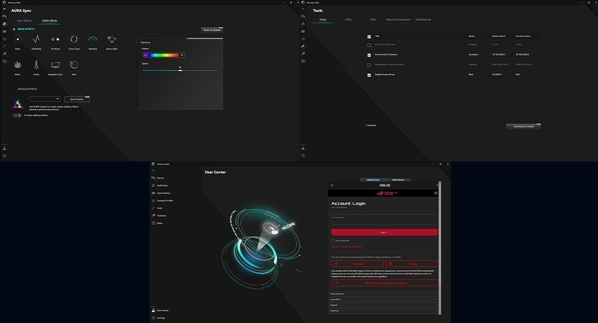This screenshot has height=323, width=598.
Task: Open hamburger menu in AURA Sync sidebar
Action: coord(5,9)
